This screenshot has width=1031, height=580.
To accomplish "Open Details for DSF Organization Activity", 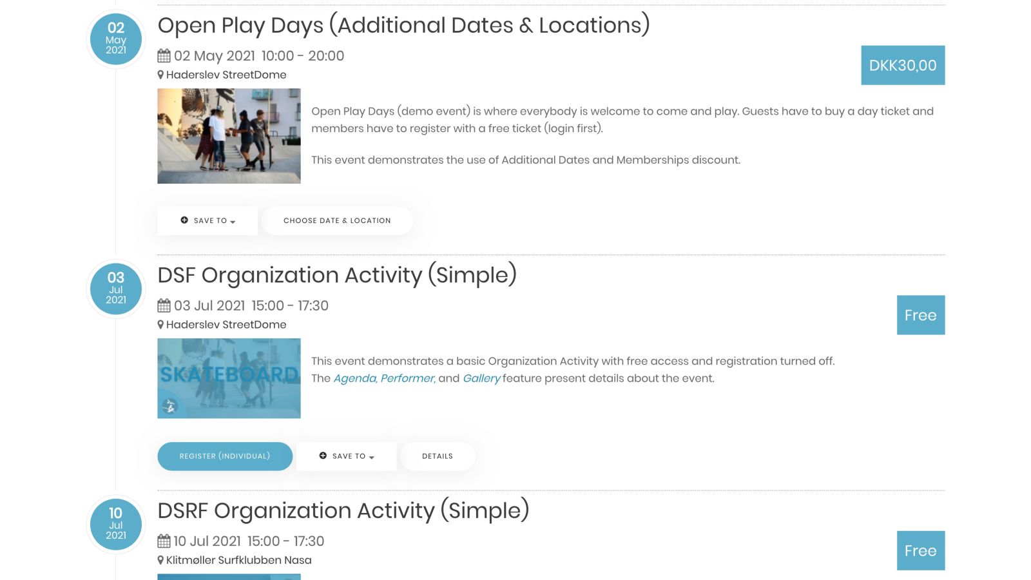I will click(438, 456).
